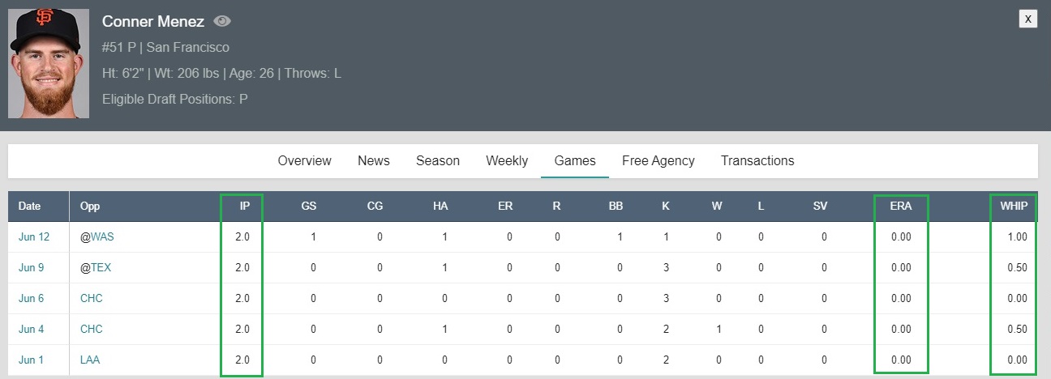Click Conner Menez's player photo
1051x379 pixels.
click(x=49, y=64)
